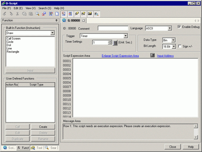Click the Create user function button
Screen dimensions: 202x152
coord(43,127)
